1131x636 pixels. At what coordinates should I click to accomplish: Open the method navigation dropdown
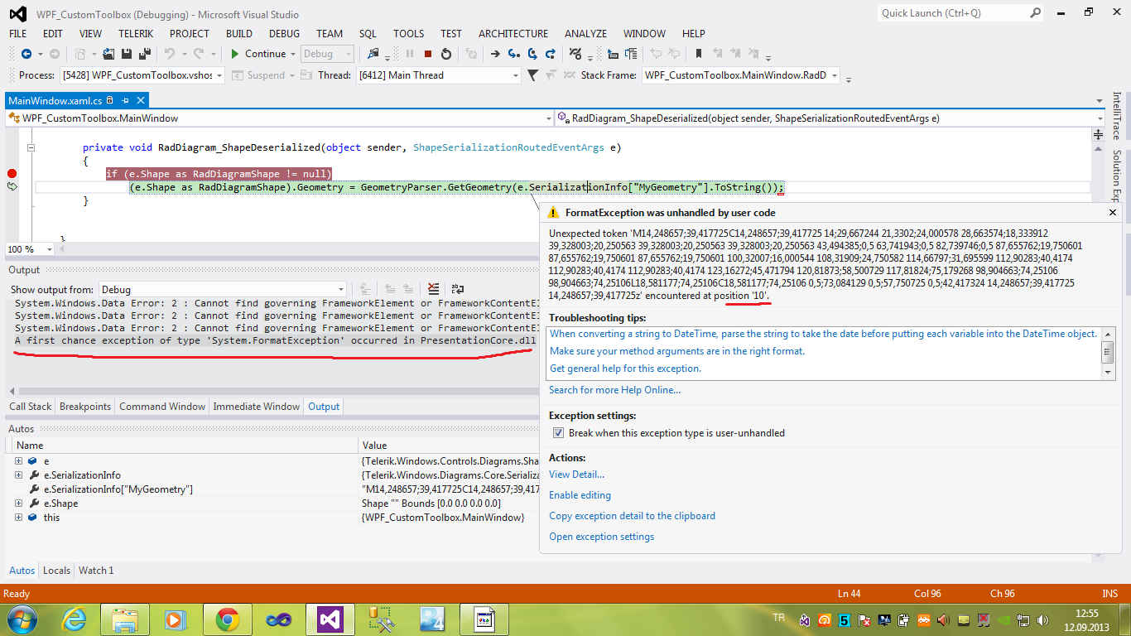(830, 118)
